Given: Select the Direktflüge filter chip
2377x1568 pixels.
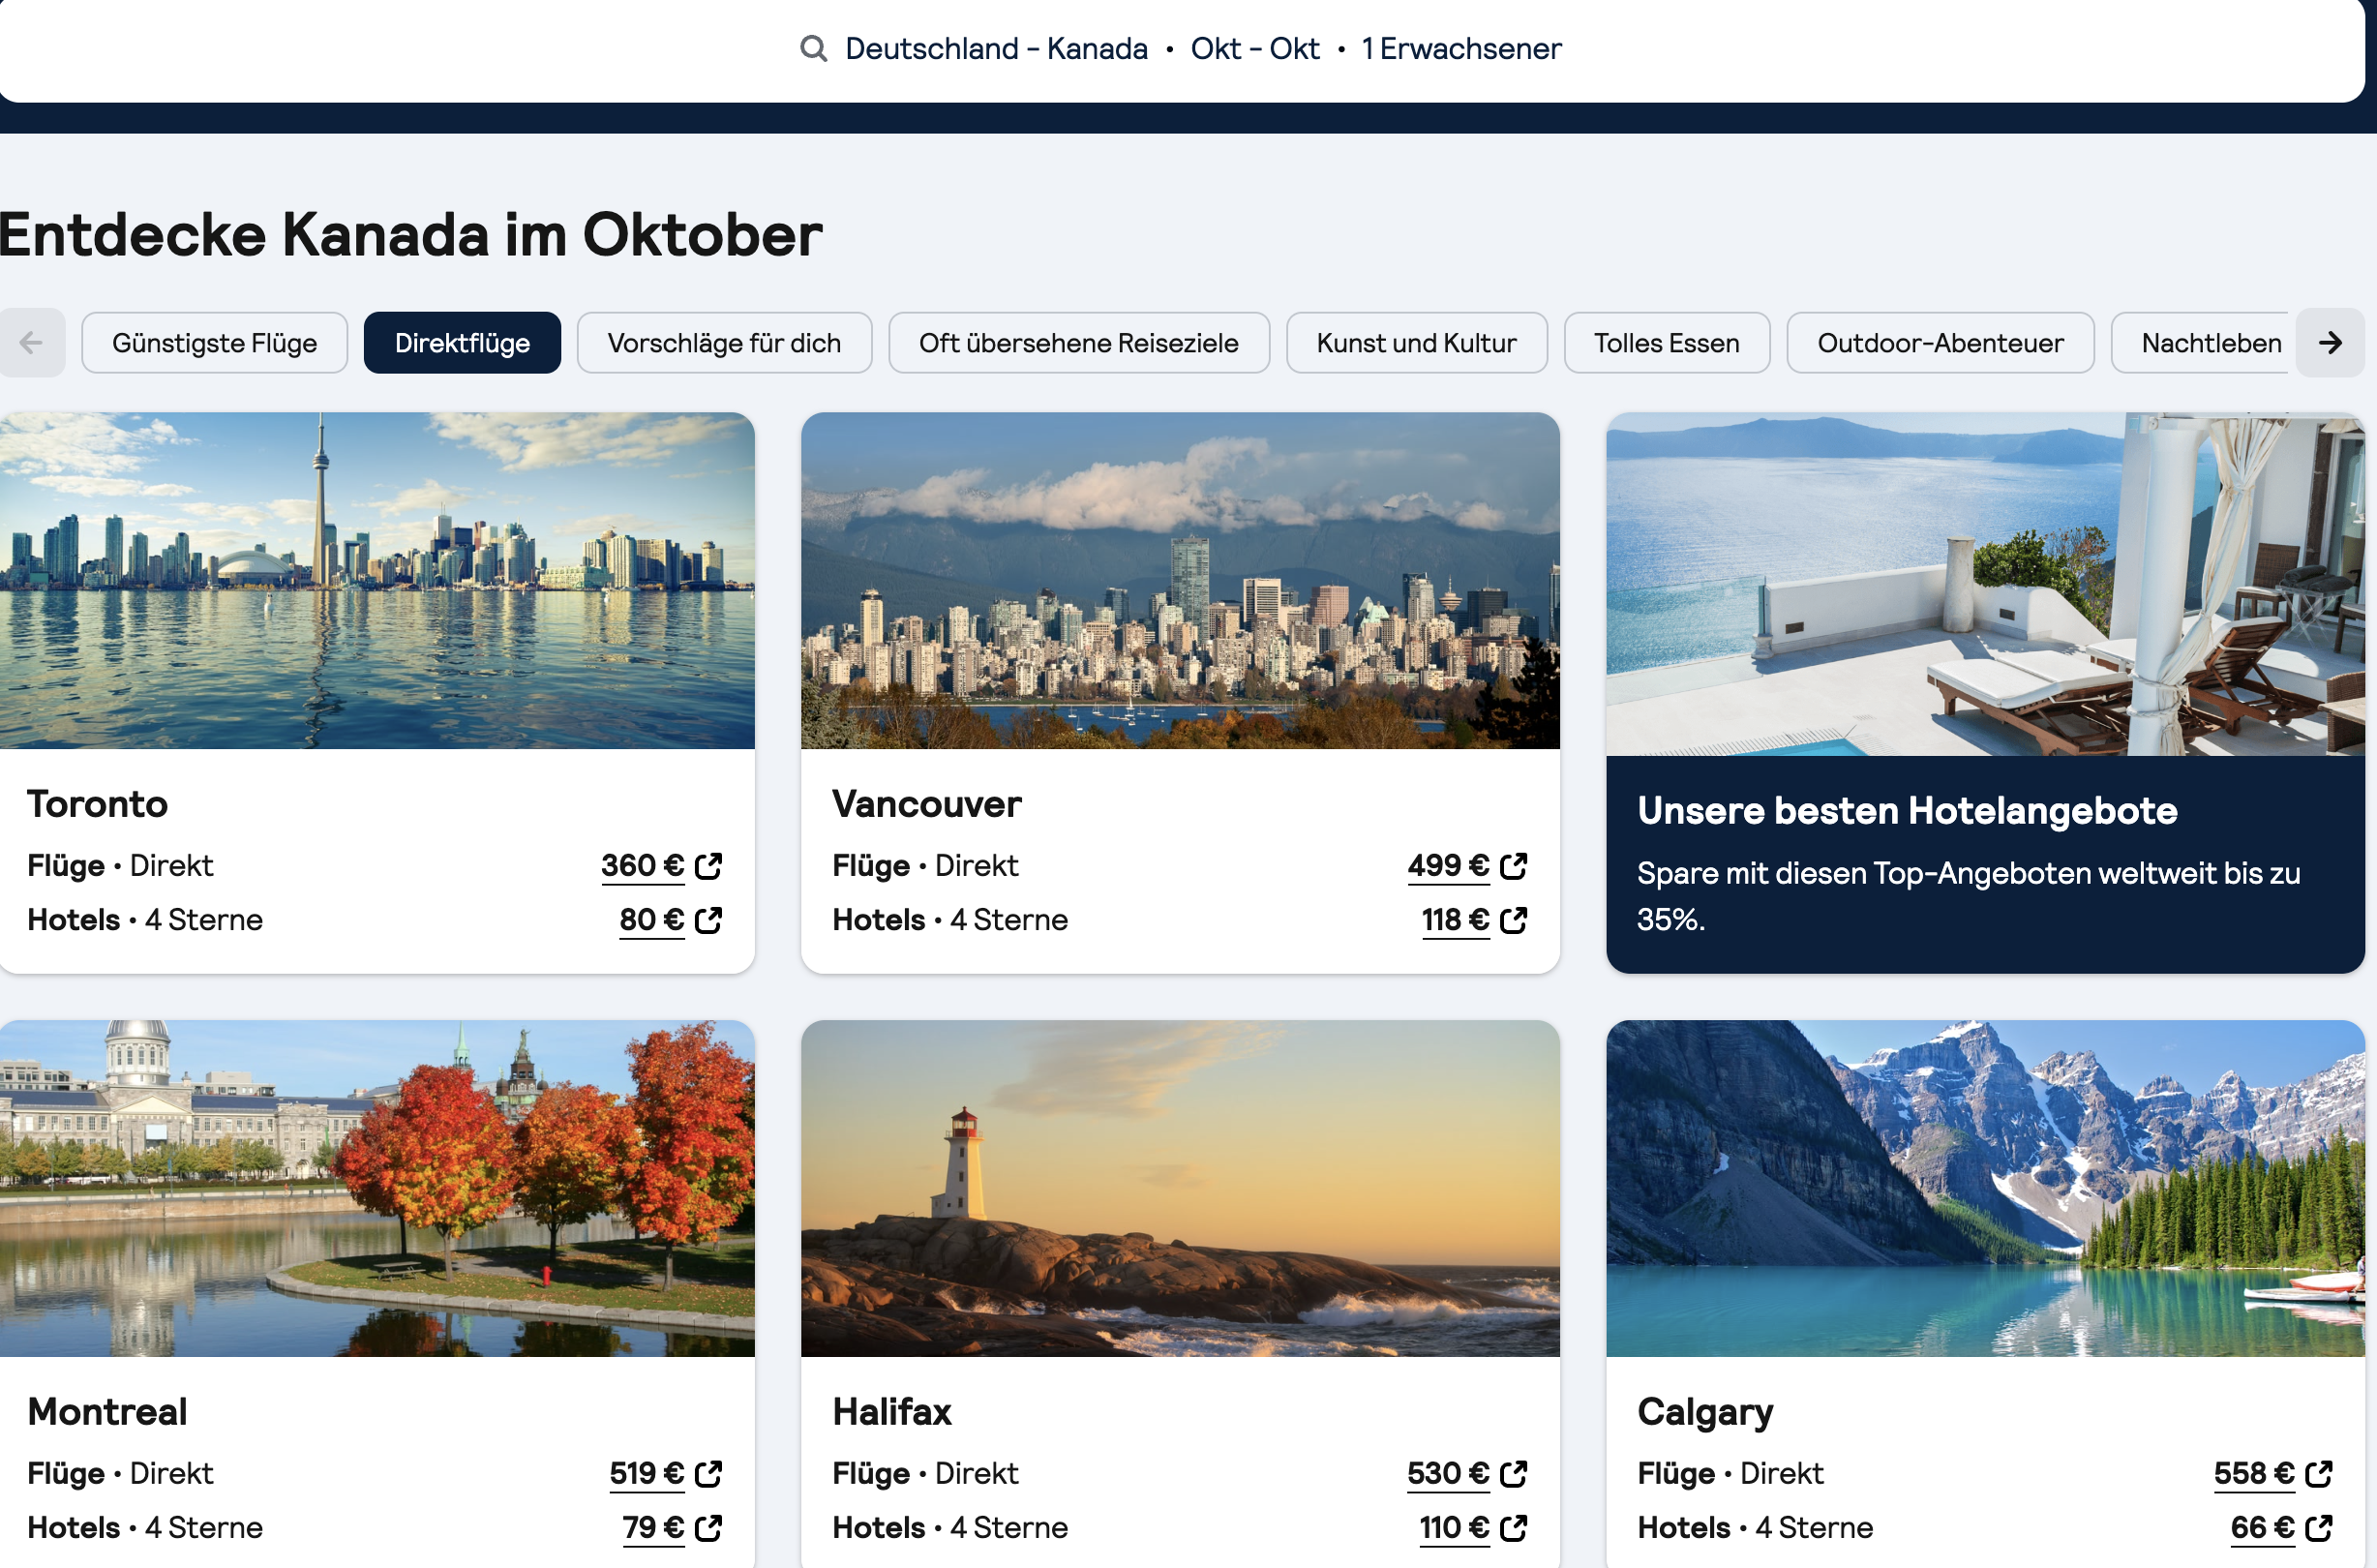Looking at the screenshot, I should tap(462, 343).
